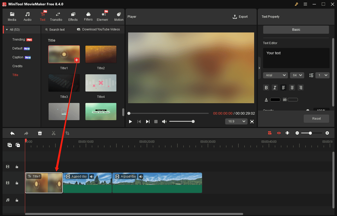Open the upgrade key icon in title bar
Image resolution: width=337 pixels, height=216 pixels.
(x=296, y=4)
